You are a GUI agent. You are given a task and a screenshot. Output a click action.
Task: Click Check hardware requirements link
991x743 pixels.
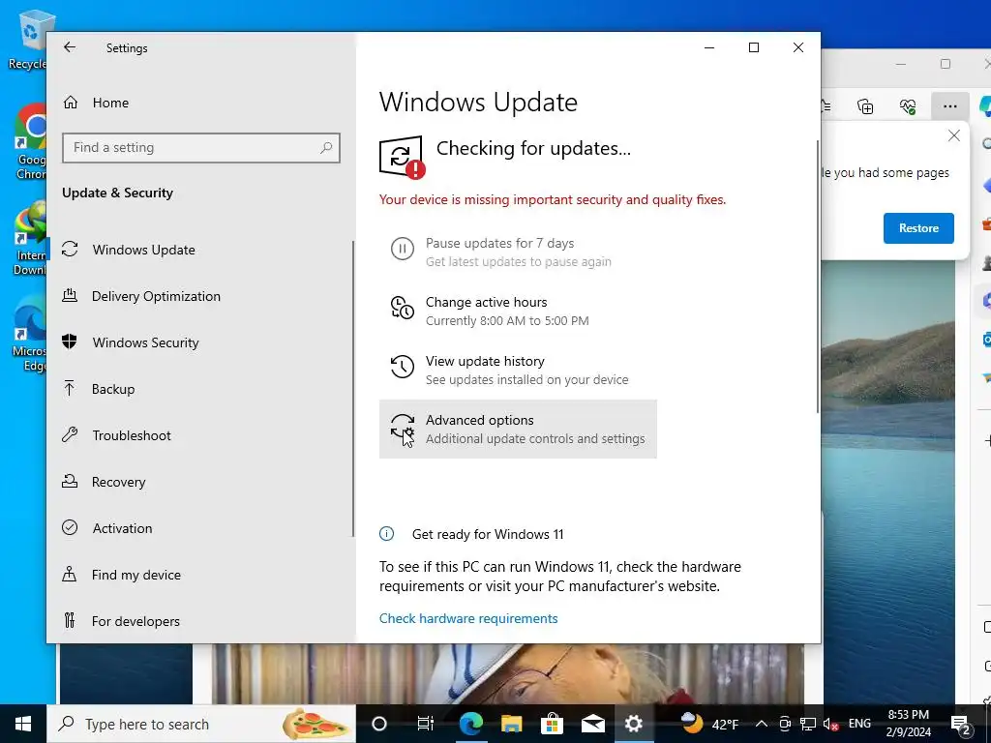tap(468, 618)
